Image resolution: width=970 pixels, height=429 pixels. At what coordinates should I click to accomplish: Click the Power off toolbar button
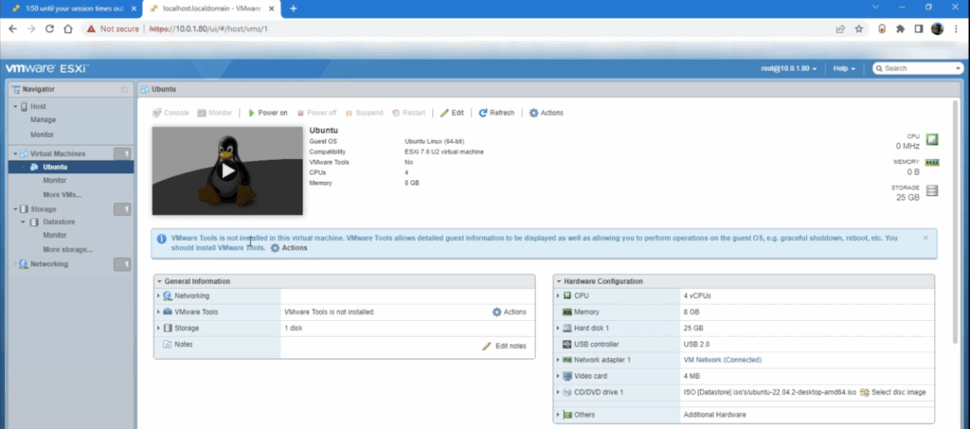316,113
